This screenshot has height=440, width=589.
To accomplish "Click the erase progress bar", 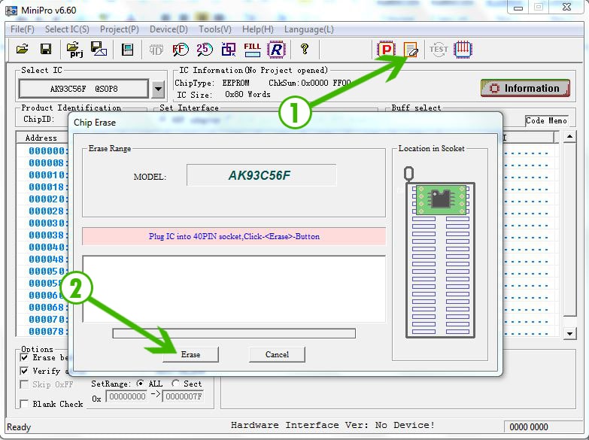I will pyautogui.click(x=234, y=333).
